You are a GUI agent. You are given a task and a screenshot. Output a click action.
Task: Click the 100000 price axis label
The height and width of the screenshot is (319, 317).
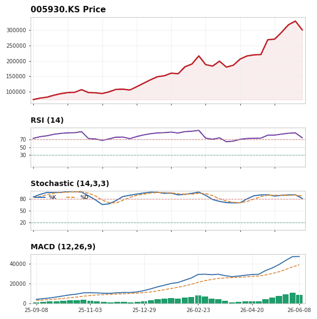pos(16,92)
